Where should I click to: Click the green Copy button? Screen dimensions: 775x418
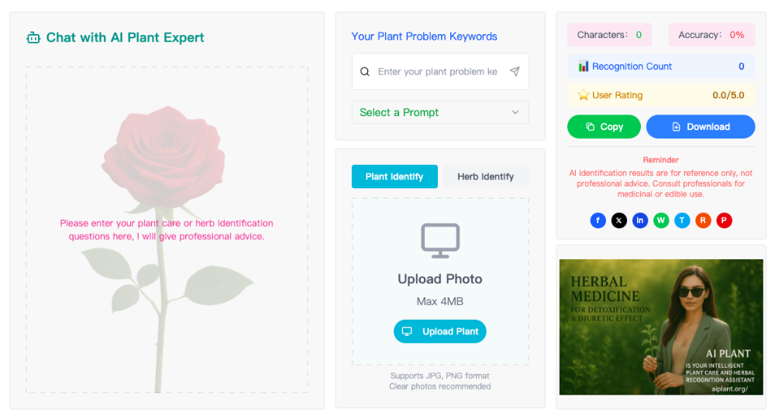click(x=604, y=127)
